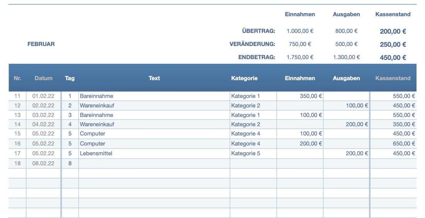Click the "Datum" column header

[43, 78]
